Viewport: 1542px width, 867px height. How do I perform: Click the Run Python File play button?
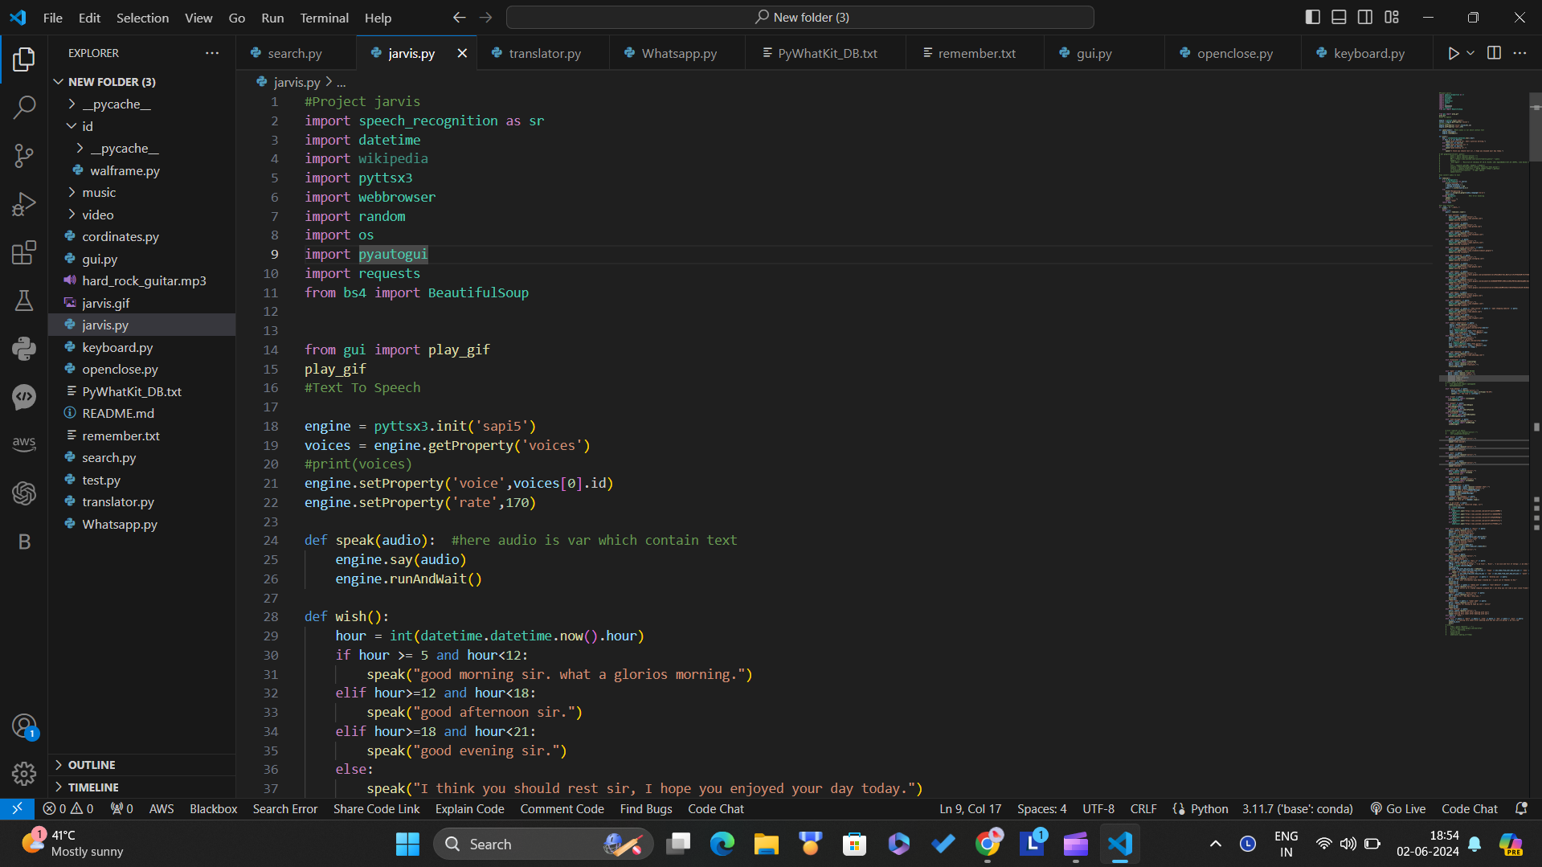[x=1453, y=53]
